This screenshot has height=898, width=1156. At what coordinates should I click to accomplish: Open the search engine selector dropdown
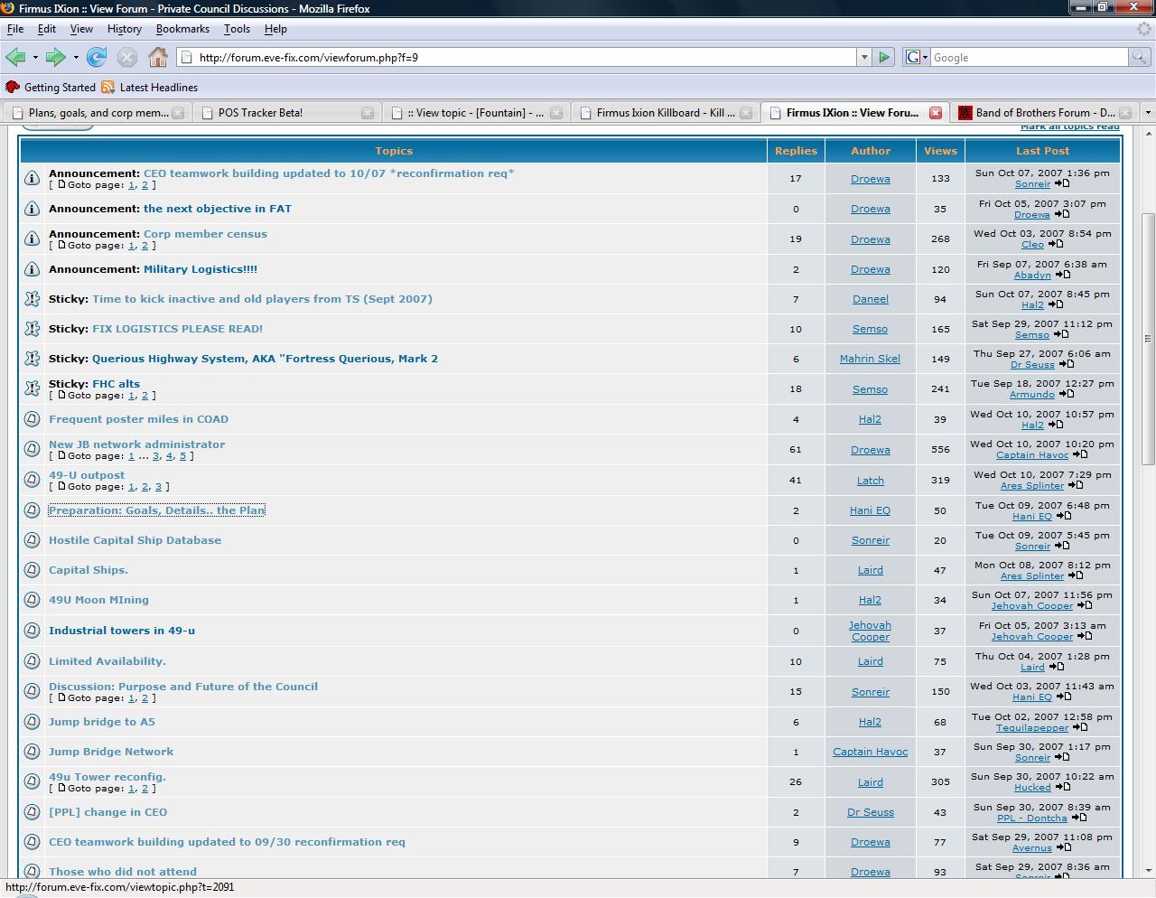tap(917, 57)
